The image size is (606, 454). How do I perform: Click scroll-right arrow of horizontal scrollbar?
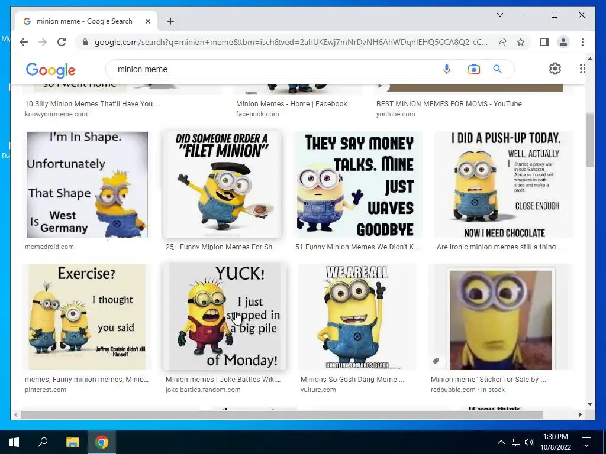[580, 414]
